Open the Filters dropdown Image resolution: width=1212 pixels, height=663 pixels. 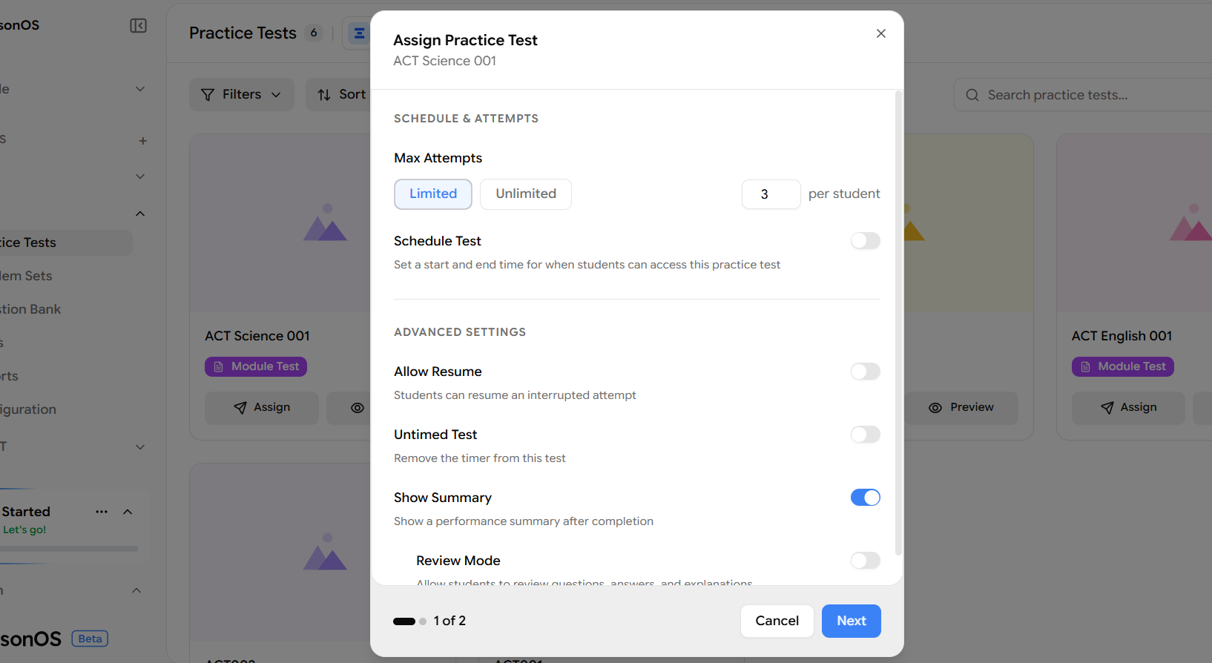pos(242,95)
